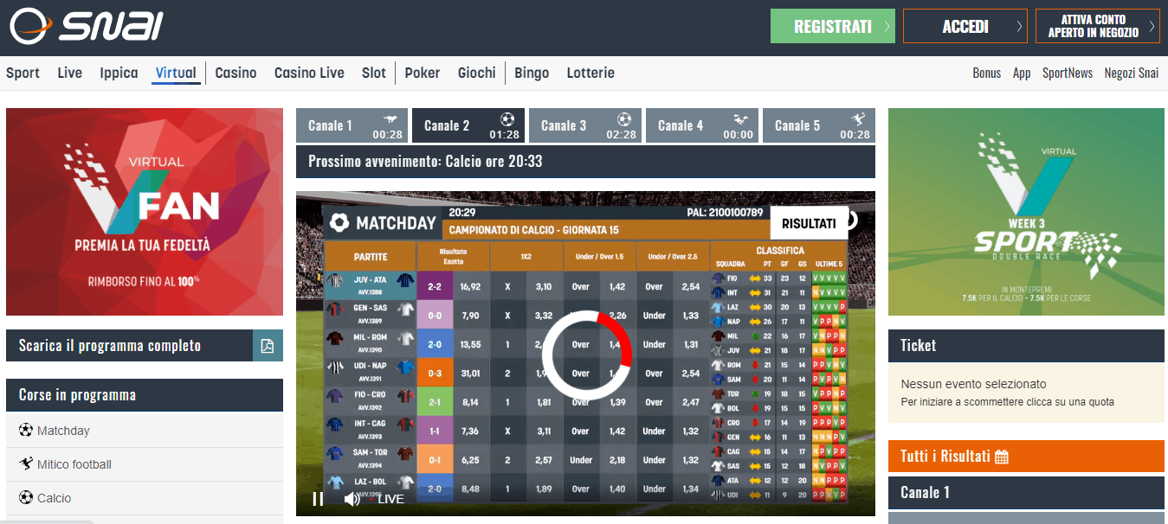
Task: Select the Virtual menu item
Action: pyautogui.click(x=176, y=73)
